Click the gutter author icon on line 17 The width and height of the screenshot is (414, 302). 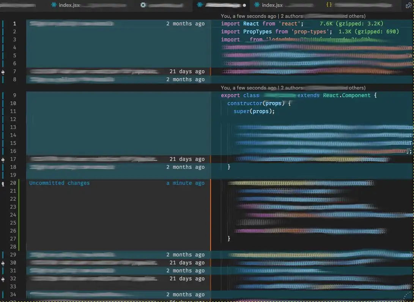tap(3, 159)
